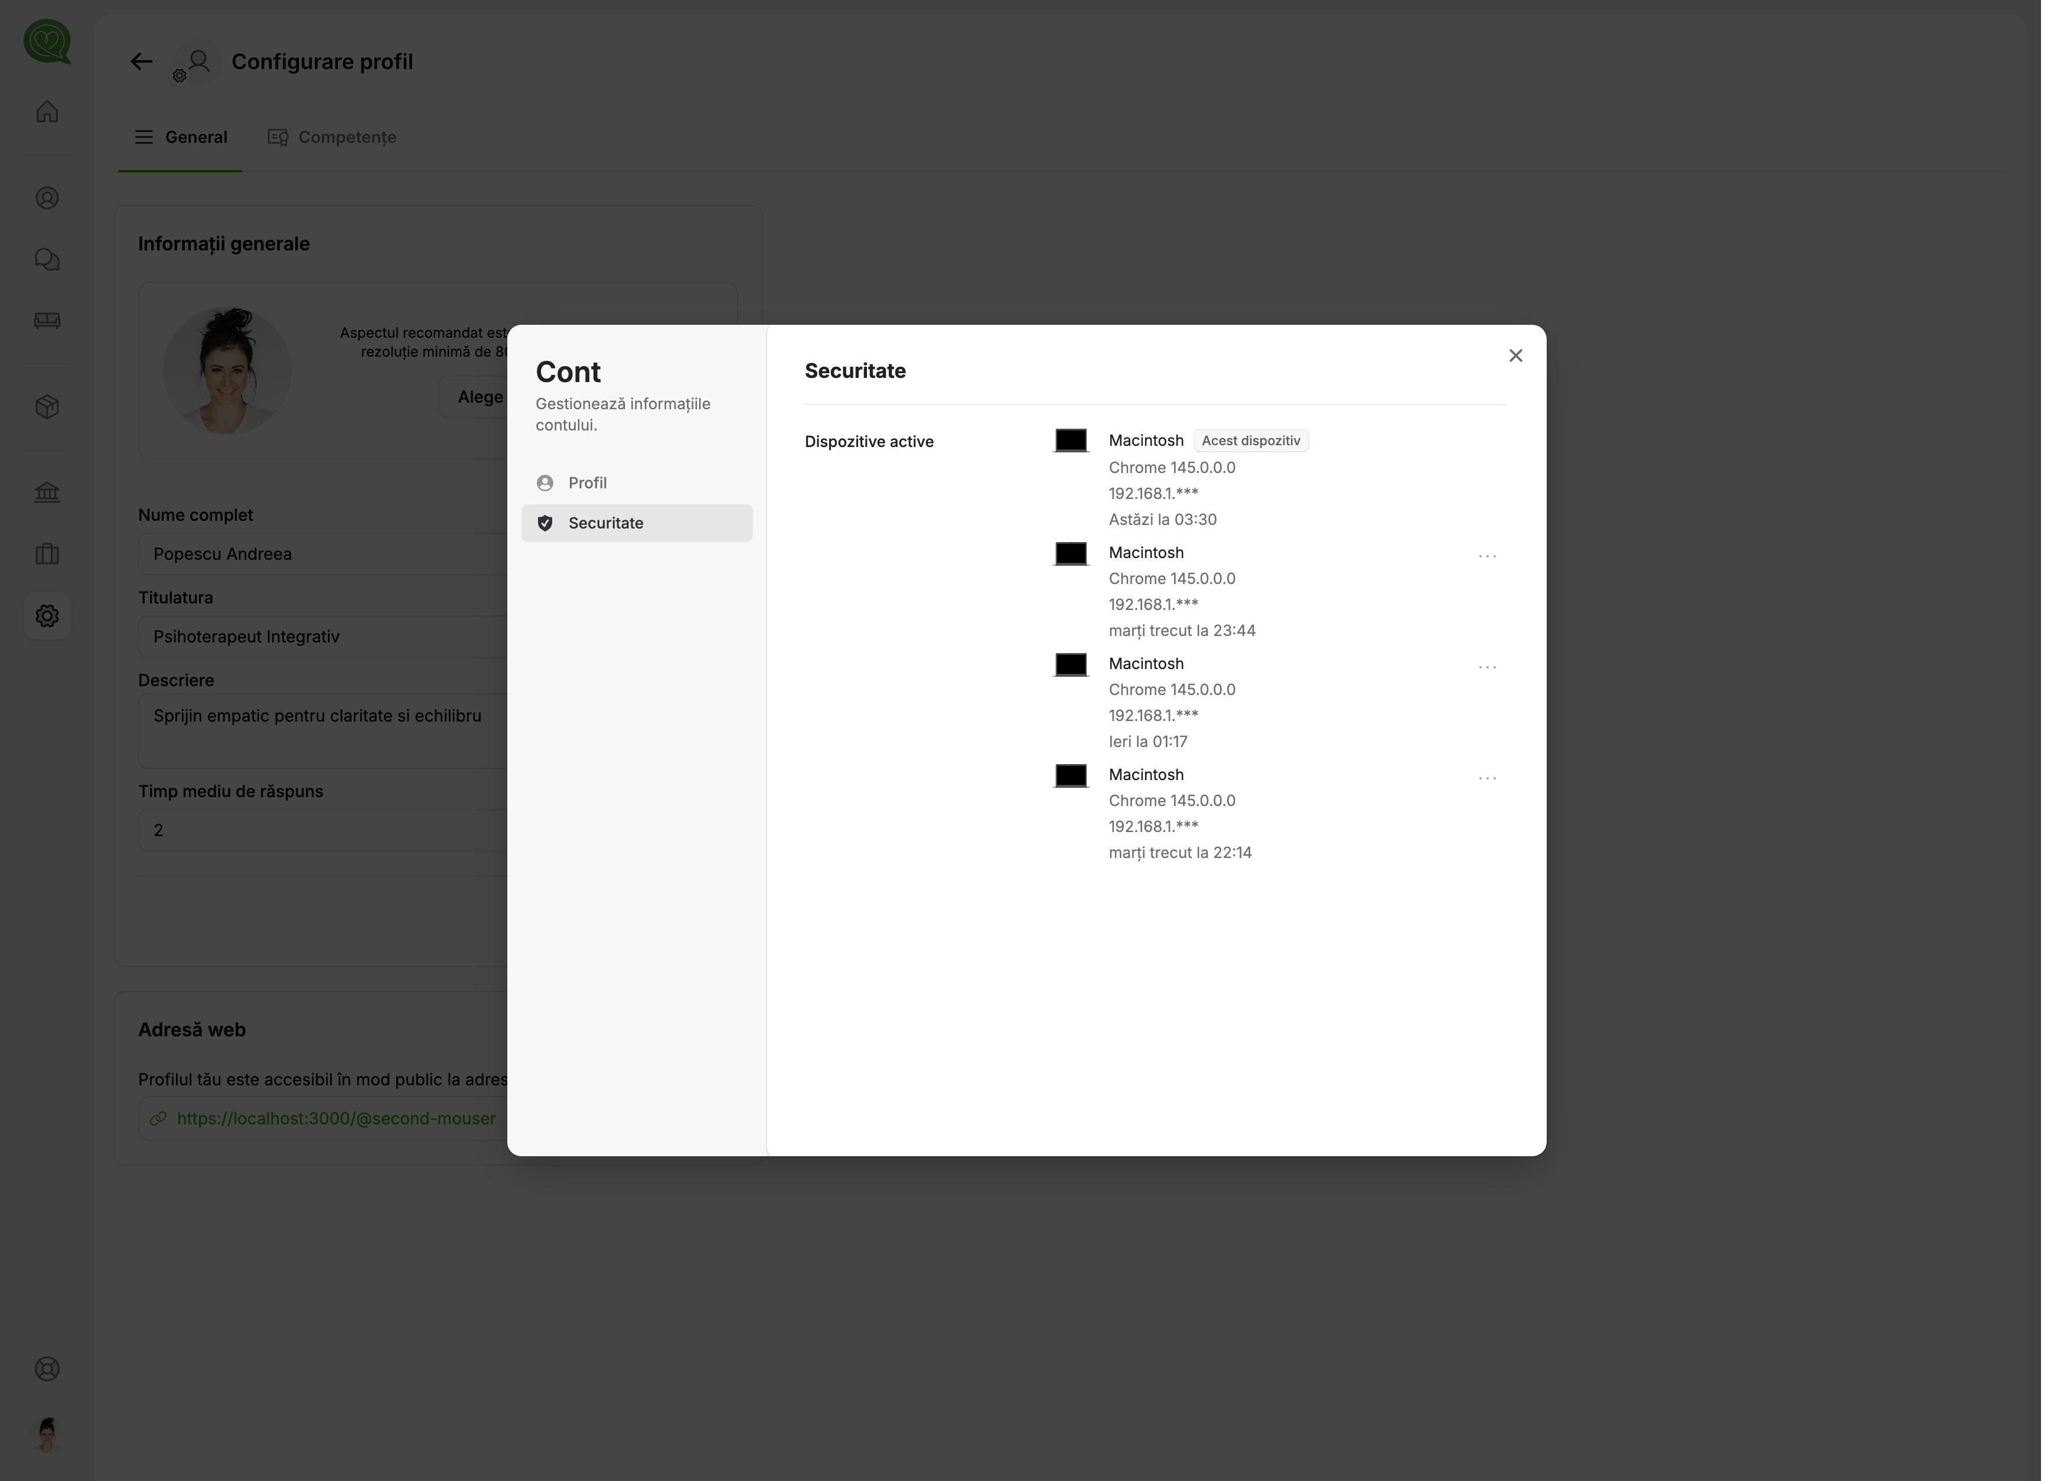The width and height of the screenshot is (2054, 1481).
Task: Click the user avatar at sidebar bottom
Action: [x=47, y=1435]
